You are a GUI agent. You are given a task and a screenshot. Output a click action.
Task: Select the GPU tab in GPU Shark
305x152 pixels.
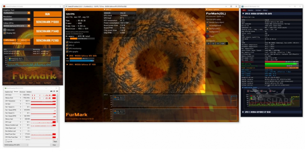point(244,10)
